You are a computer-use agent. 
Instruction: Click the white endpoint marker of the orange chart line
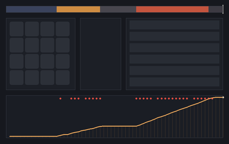click(223, 97)
